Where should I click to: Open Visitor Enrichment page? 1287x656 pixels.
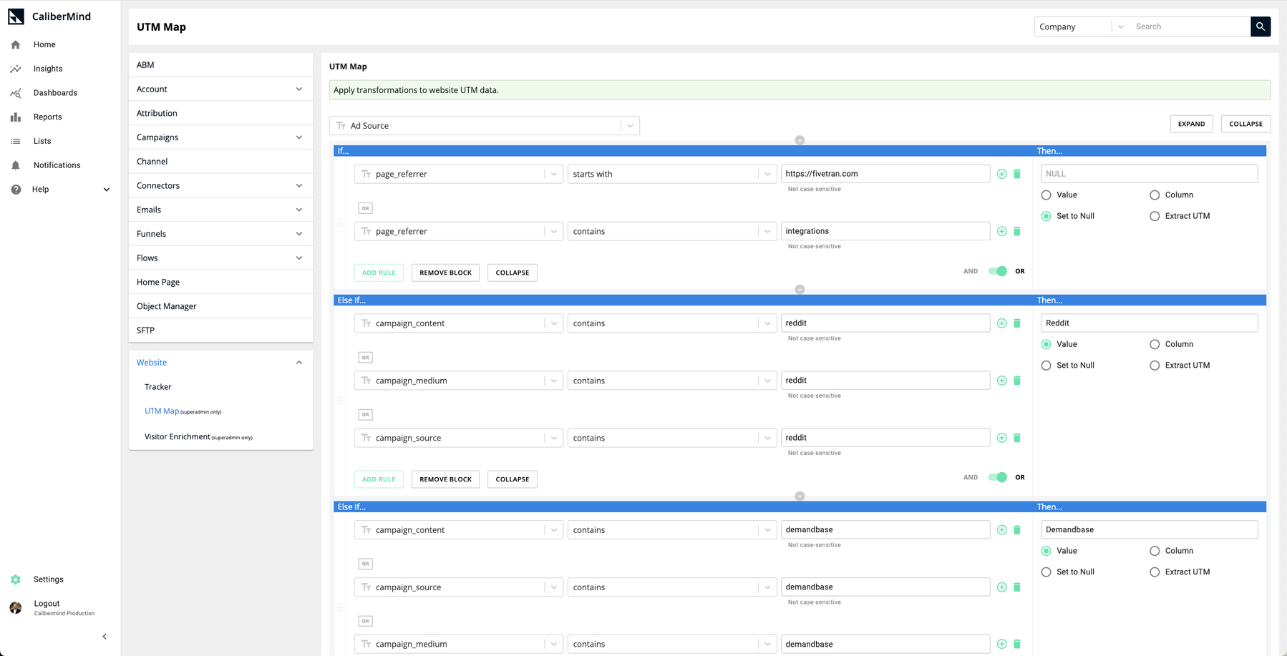(198, 436)
